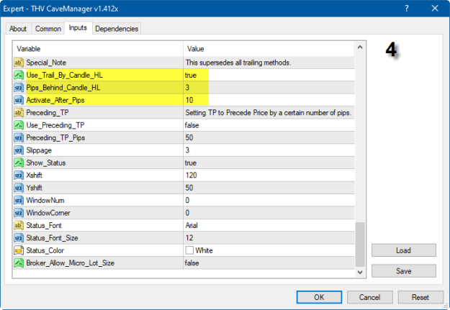The width and height of the screenshot is (450, 310).
Task: Select the Use_Trail_By_Candle_HL value true
Action: (x=191, y=75)
